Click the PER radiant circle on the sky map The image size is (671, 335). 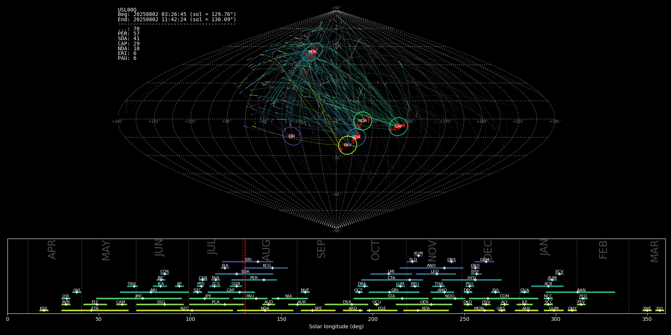312,52
